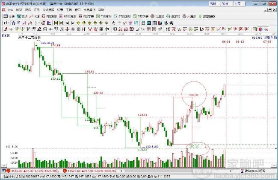Viewport: 278px width, 180px height.
Task: Click the 决688363分笔 tick link
Action: (255, 171)
